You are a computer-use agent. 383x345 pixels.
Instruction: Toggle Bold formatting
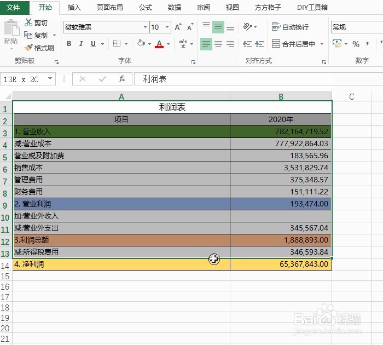point(69,44)
